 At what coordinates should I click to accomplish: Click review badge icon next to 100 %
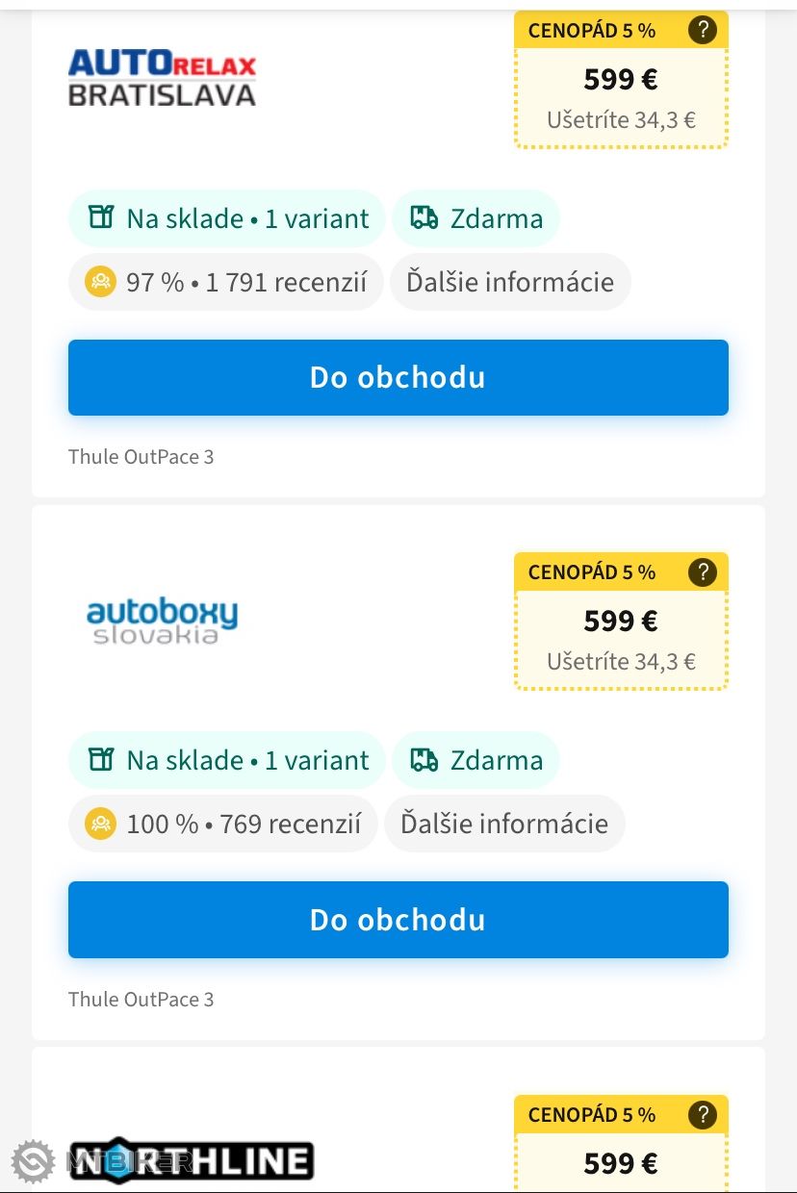pyautogui.click(x=100, y=824)
